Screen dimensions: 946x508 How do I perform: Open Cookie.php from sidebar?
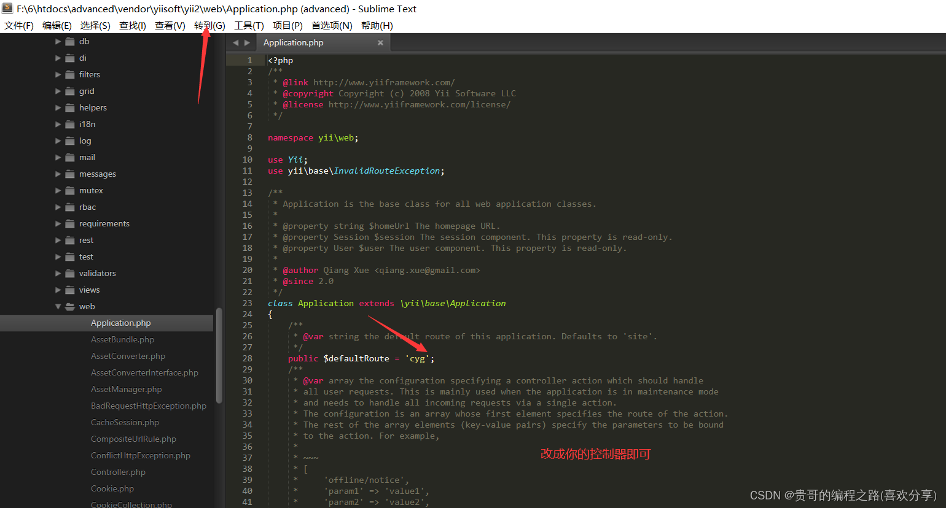click(112, 488)
